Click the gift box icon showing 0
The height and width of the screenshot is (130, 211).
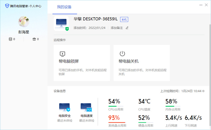34,39
